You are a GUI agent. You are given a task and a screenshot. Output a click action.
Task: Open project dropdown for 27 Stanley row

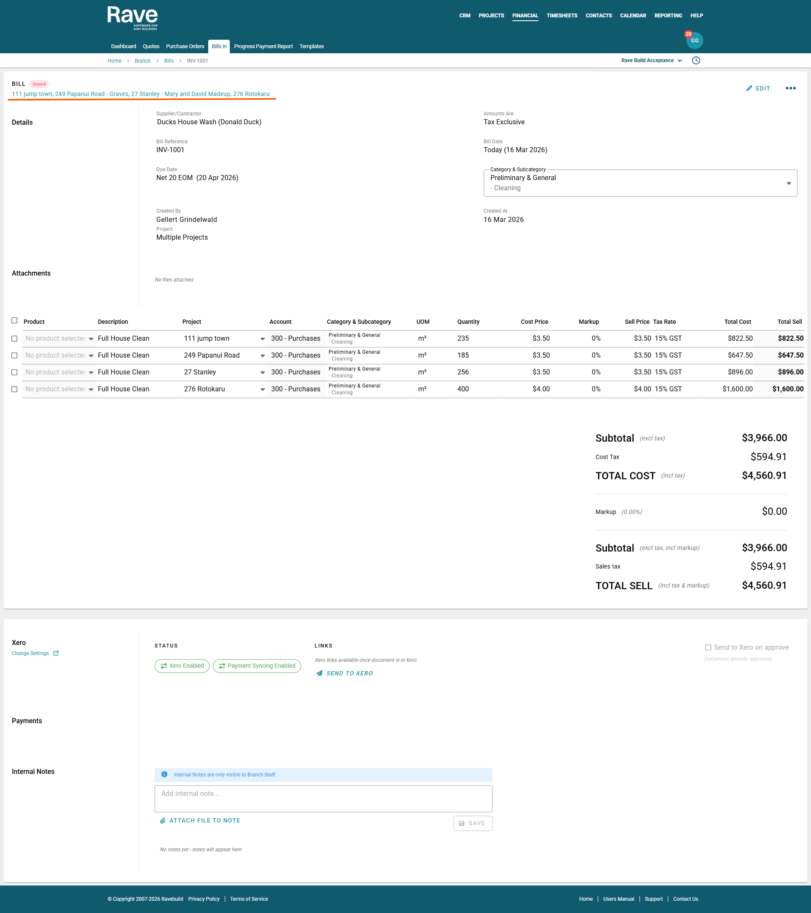262,372
